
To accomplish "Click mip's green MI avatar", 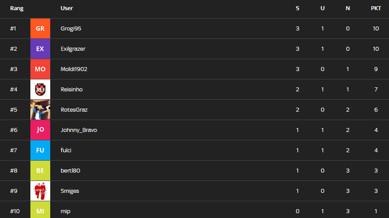I will [40, 210].
